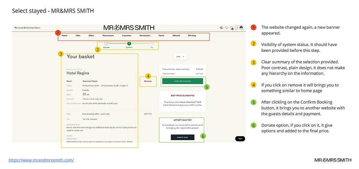Click the phone contact icon
The width and height of the screenshot is (359, 169).
click(x=221, y=28)
